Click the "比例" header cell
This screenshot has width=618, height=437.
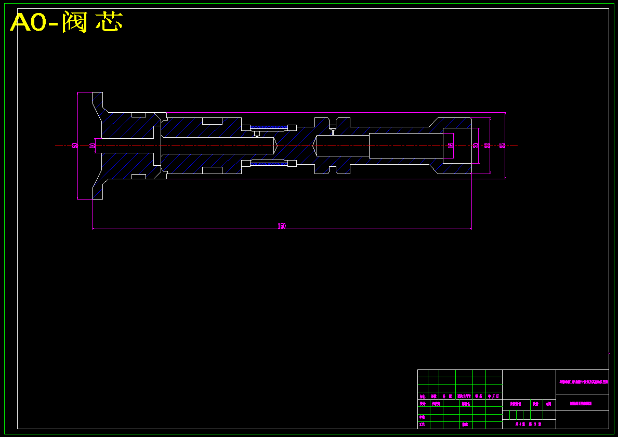coord(548,404)
